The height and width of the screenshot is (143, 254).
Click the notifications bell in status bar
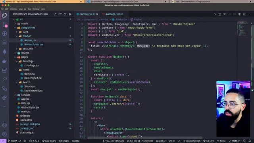tap(250, 141)
